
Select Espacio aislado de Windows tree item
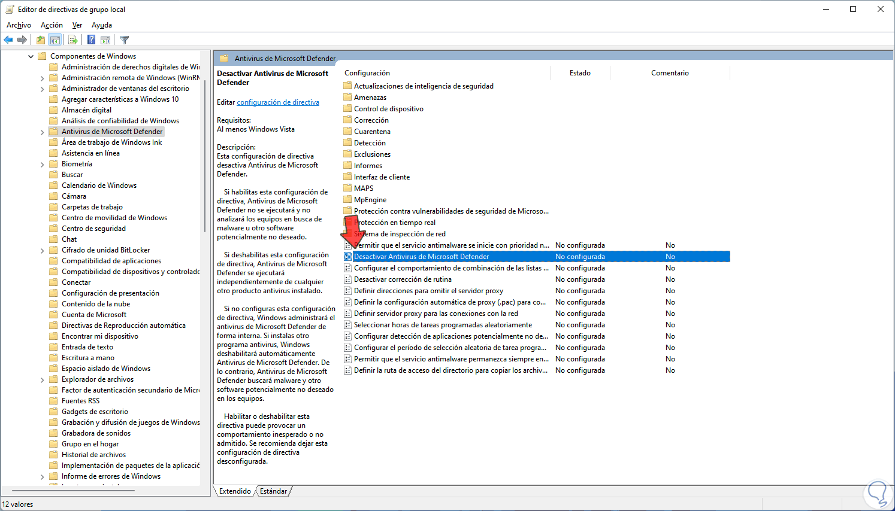pyautogui.click(x=106, y=369)
